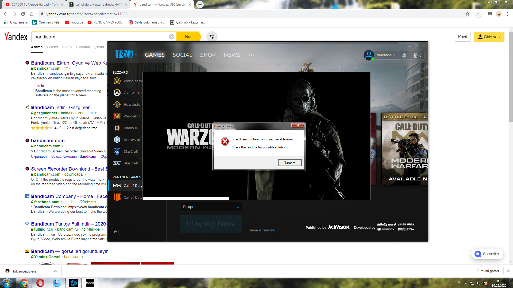513x288 pixels.
Task: Click the Blizzard logo menu
Action: [126, 54]
